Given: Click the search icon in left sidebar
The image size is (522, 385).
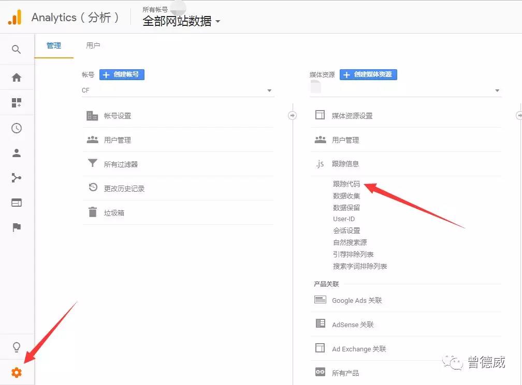Looking at the screenshot, I should coord(16,49).
